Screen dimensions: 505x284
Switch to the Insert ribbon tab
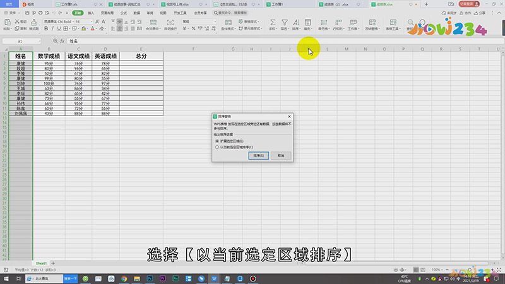[x=91, y=13]
